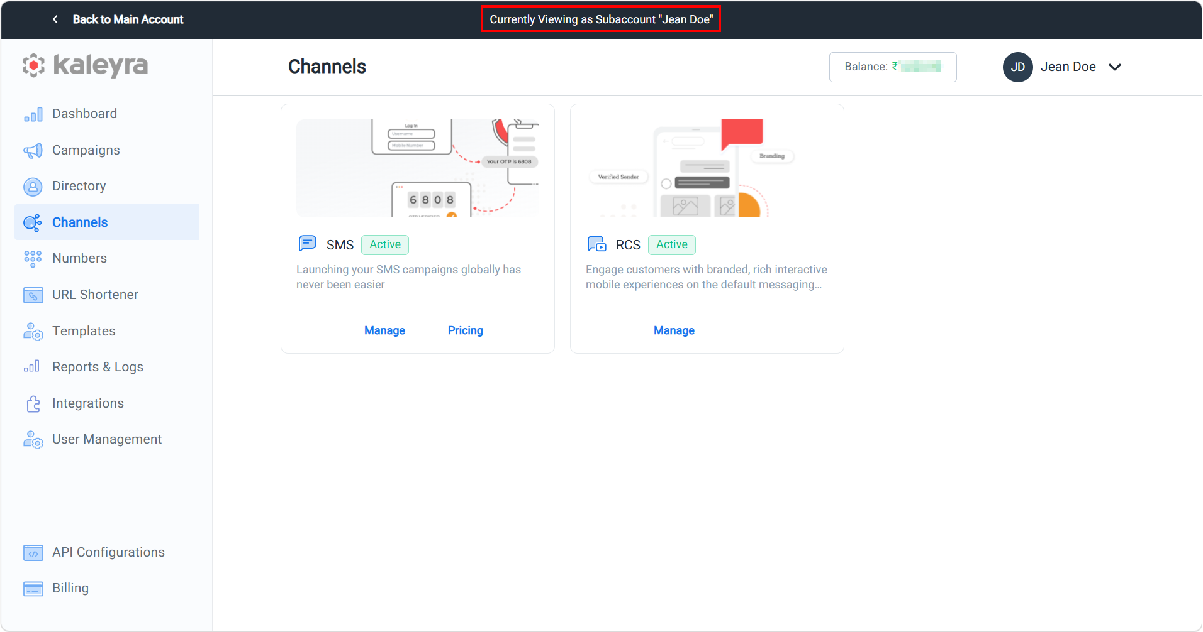Open the Dashboard menu item
The height and width of the screenshot is (632, 1203).
click(84, 114)
